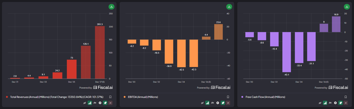Select the -16.5 EBITDA bar

point(156,45)
